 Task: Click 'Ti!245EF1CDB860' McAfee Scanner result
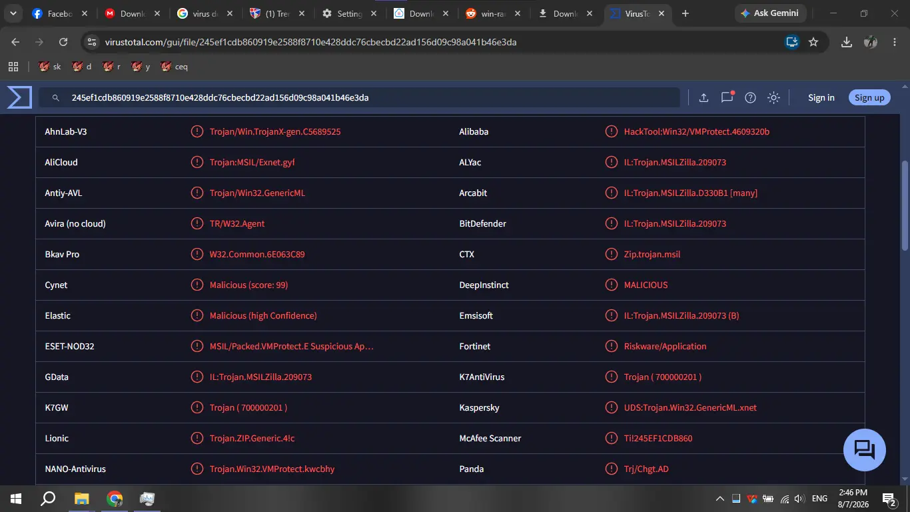click(658, 438)
